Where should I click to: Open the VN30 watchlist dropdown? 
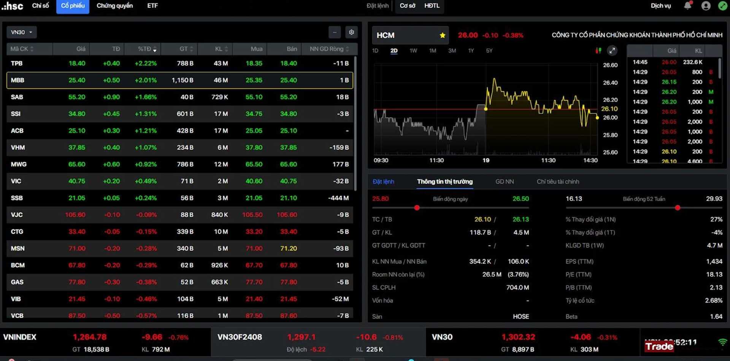(x=22, y=32)
